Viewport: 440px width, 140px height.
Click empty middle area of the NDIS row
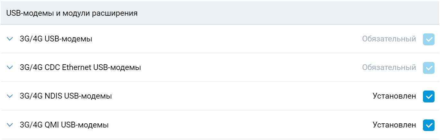click(241, 96)
